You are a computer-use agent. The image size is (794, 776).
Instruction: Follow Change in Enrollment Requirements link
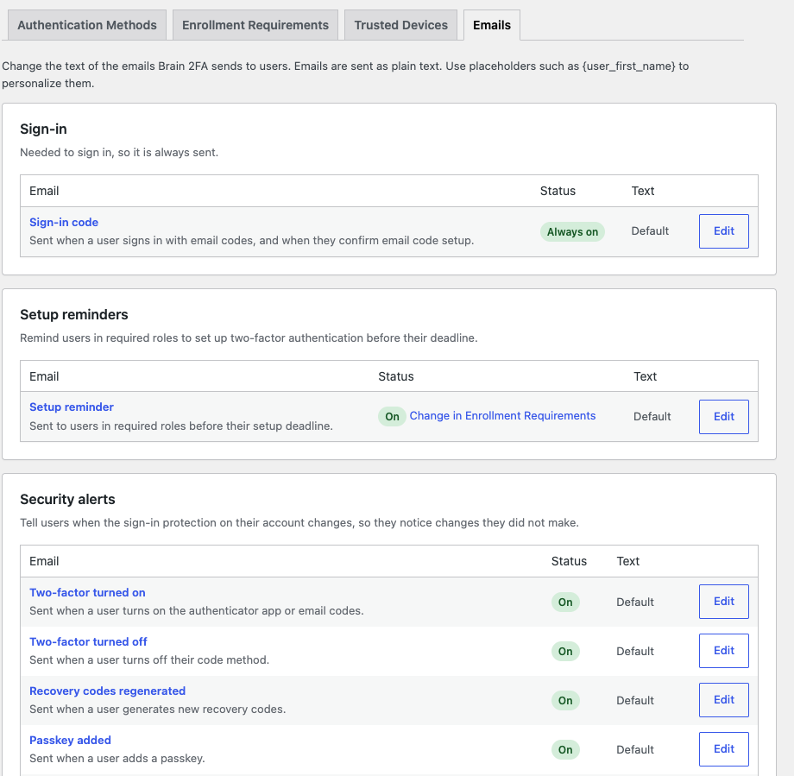point(502,416)
